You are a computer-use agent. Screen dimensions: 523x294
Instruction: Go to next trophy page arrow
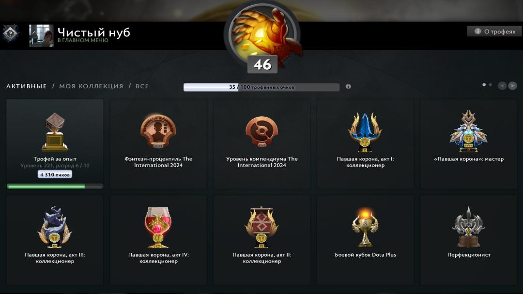[512, 86]
